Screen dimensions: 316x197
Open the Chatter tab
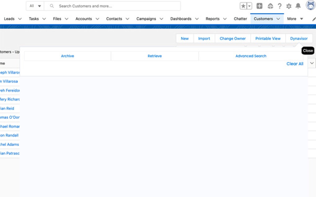(x=240, y=19)
